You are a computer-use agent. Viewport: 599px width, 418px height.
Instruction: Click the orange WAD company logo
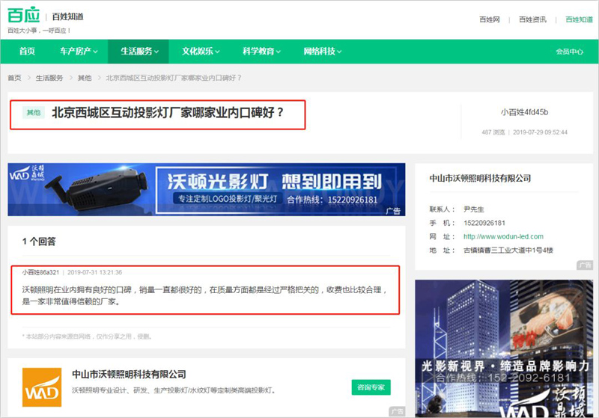point(42,387)
